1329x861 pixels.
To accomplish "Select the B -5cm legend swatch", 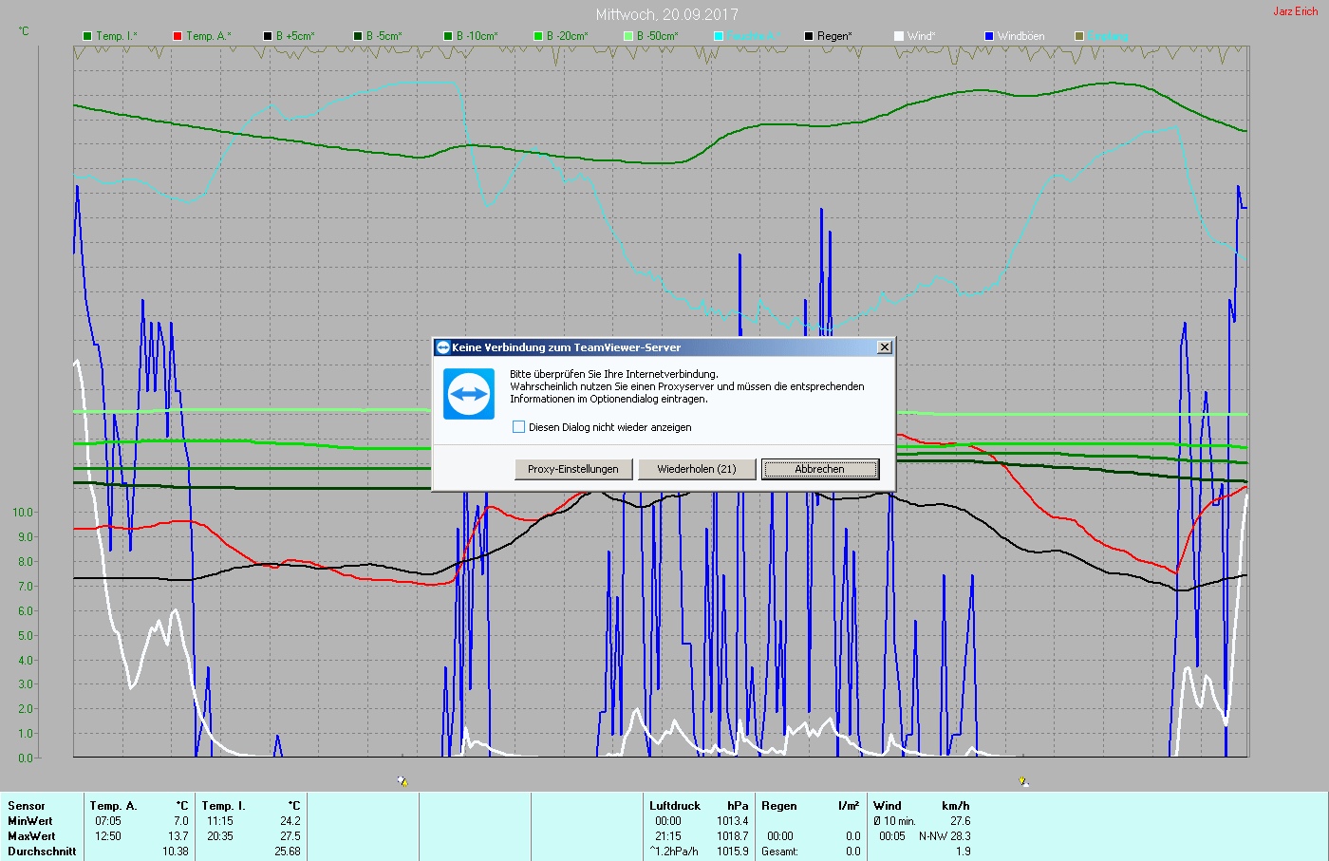I will pyautogui.click(x=358, y=36).
